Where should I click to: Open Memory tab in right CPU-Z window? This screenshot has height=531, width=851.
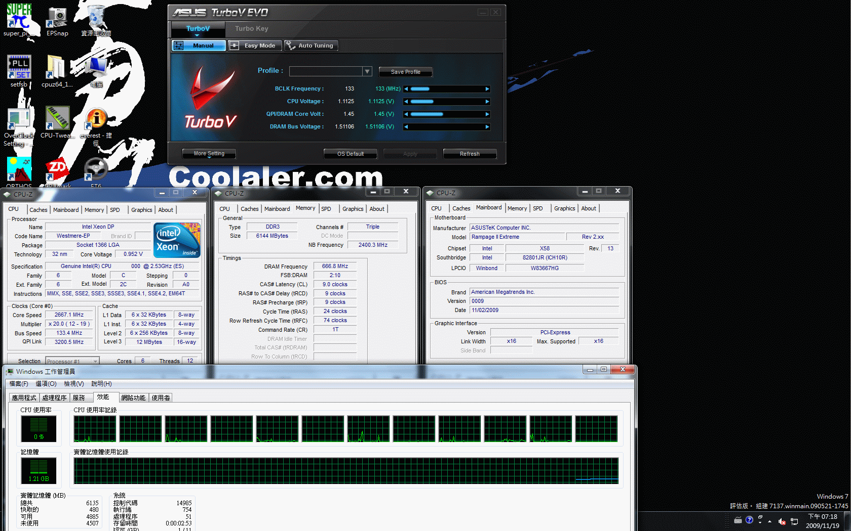click(x=517, y=208)
